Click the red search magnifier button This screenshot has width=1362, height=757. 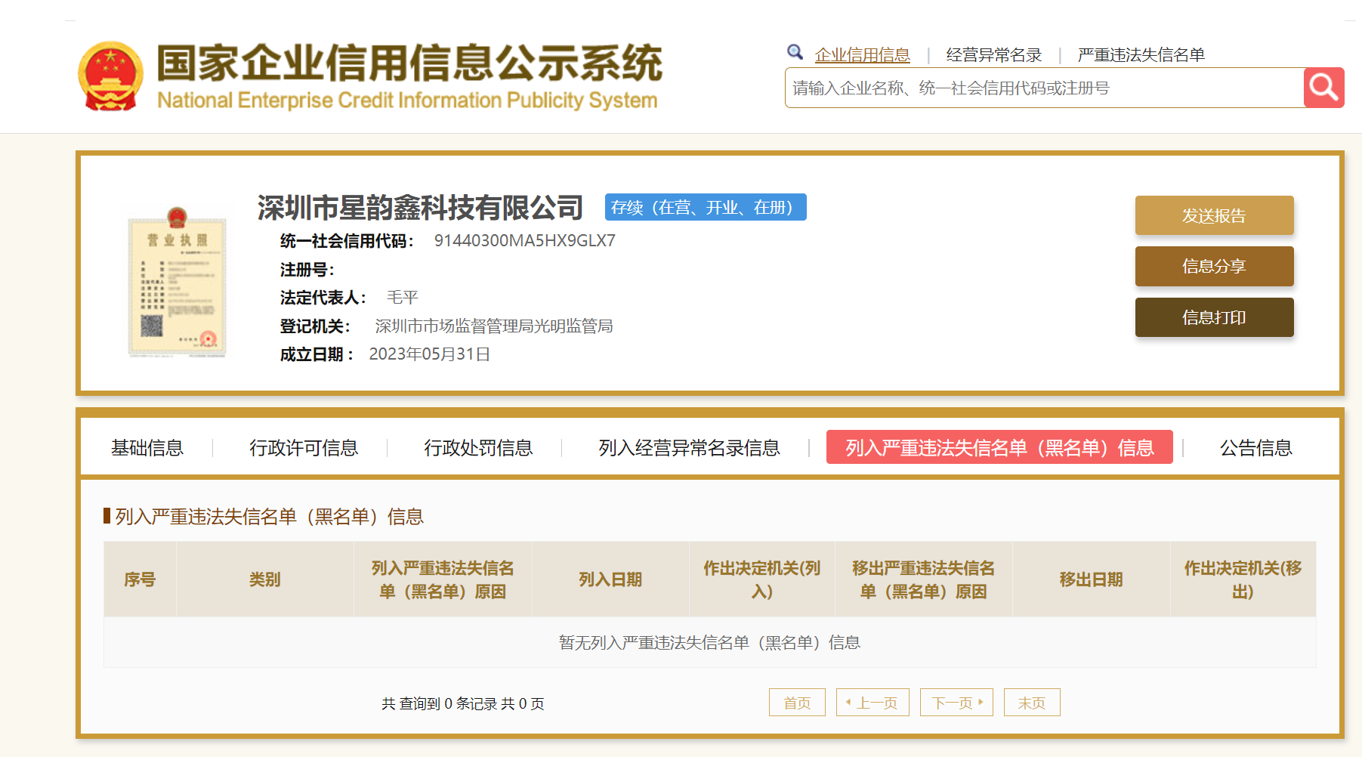(x=1323, y=88)
